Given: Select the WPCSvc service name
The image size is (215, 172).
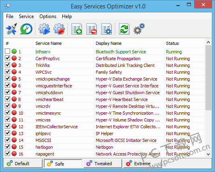Looking at the screenshot, I should coord(44,72).
